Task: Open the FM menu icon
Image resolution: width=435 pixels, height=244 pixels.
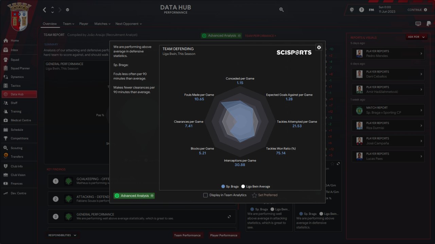Action: click(x=371, y=10)
